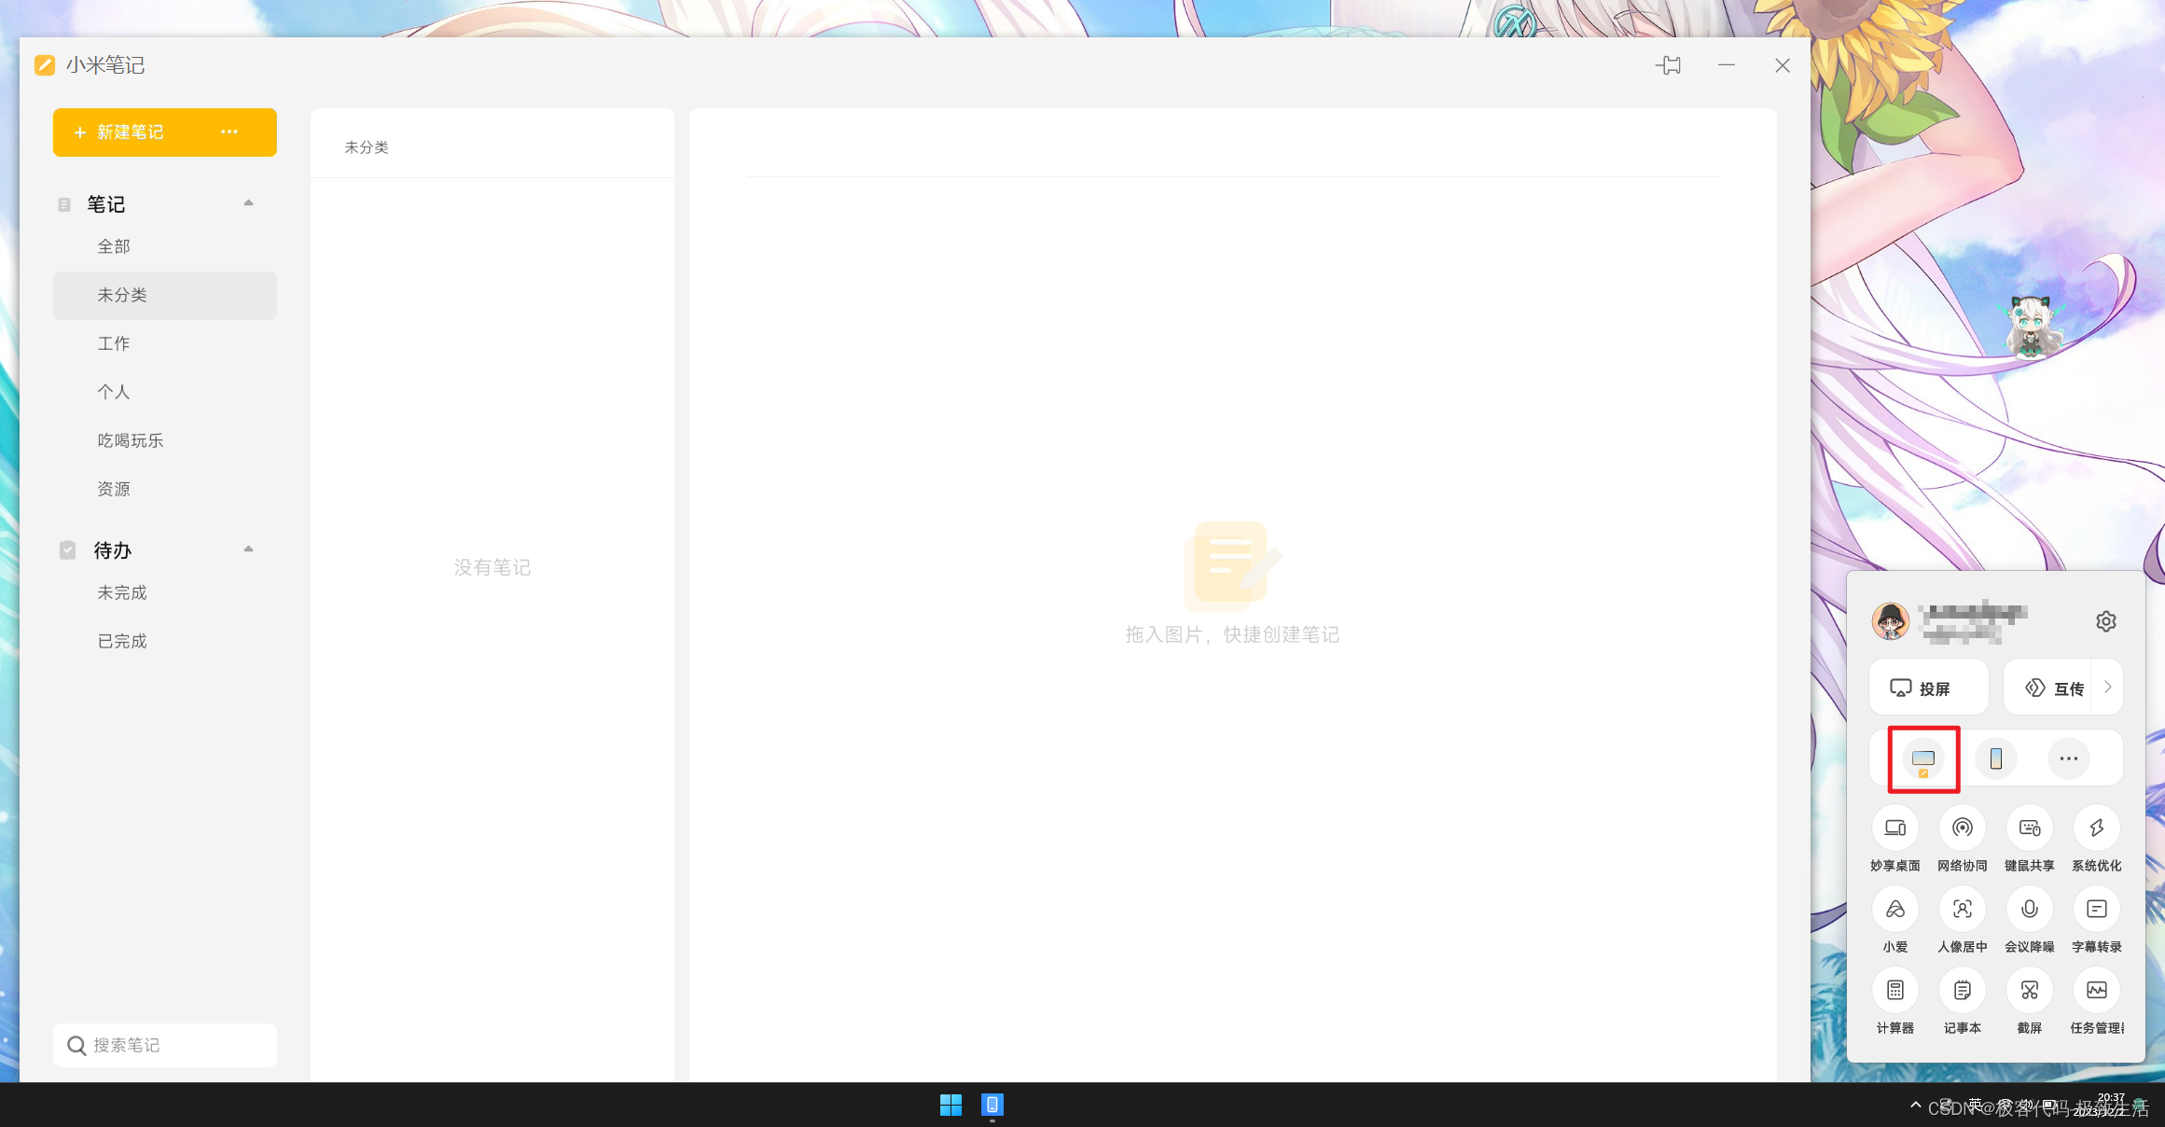Screen dimensions: 2165x1127
Task: Collapse the 待办 section with its arrow
Action: [x=248, y=550]
